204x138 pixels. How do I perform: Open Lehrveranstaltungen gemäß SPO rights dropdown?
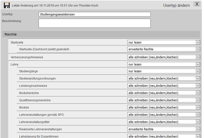point(163,115)
